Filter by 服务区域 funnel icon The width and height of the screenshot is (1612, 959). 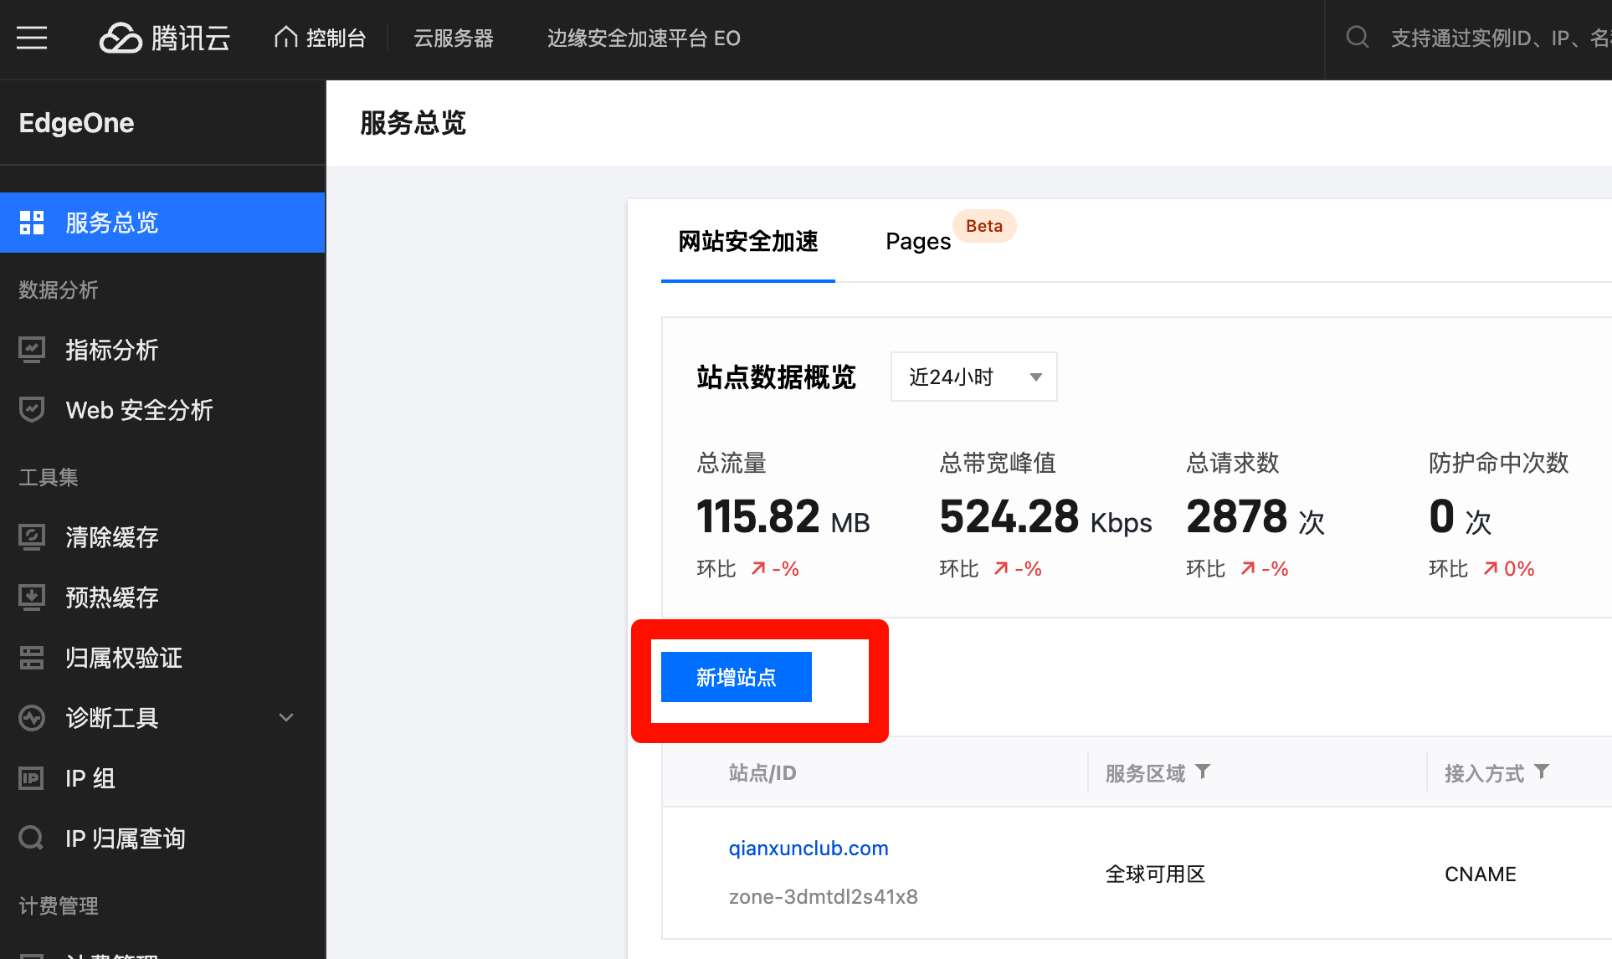[1203, 772]
